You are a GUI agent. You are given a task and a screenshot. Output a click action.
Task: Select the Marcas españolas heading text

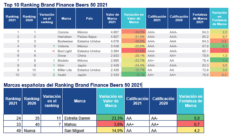coord(73,85)
